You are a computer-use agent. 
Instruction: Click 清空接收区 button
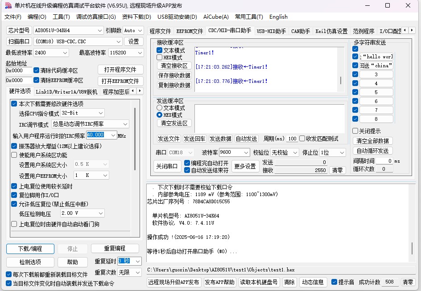click(x=174, y=66)
